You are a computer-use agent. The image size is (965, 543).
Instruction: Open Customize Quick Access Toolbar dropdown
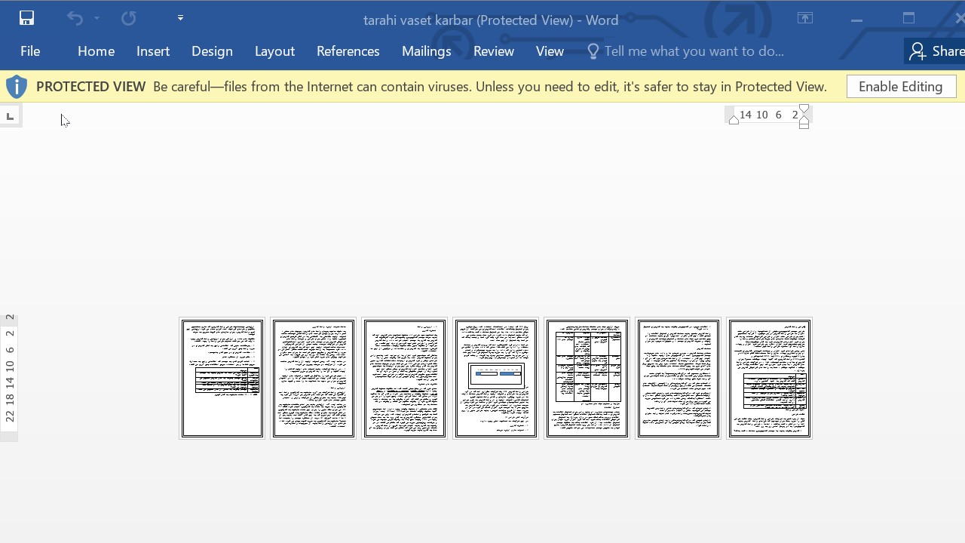pyautogui.click(x=180, y=18)
